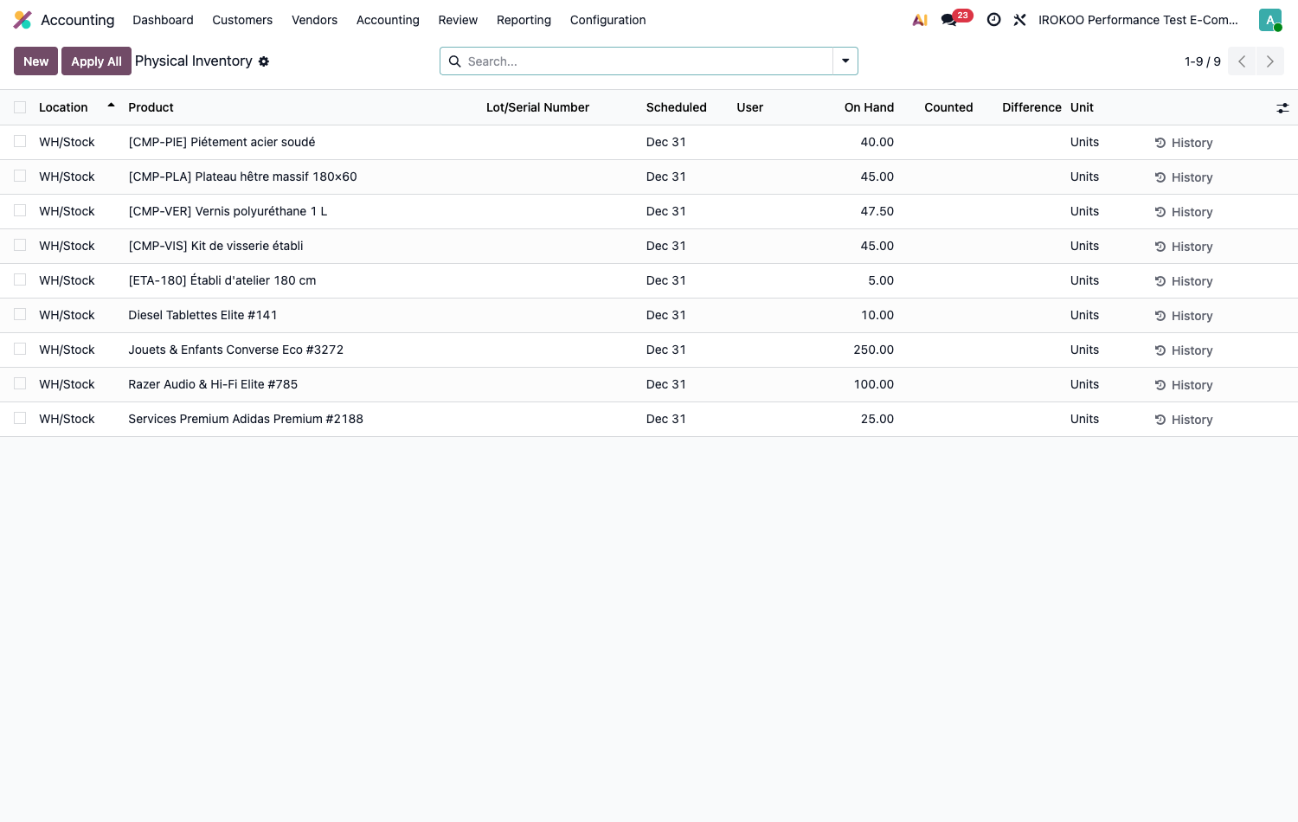Click the Counted cell for Diesel Tablettes
The width and height of the screenshot is (1298, 822).
[938, 315]
